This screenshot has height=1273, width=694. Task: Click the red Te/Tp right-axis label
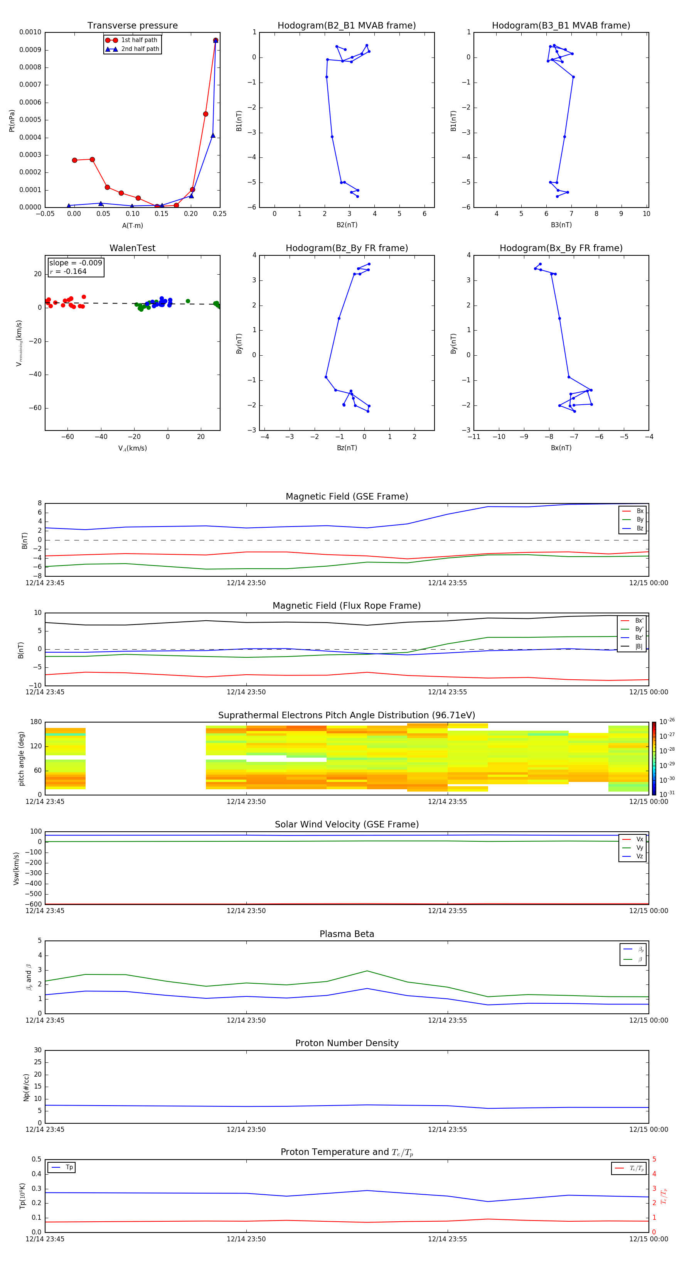coord(664,1196)
